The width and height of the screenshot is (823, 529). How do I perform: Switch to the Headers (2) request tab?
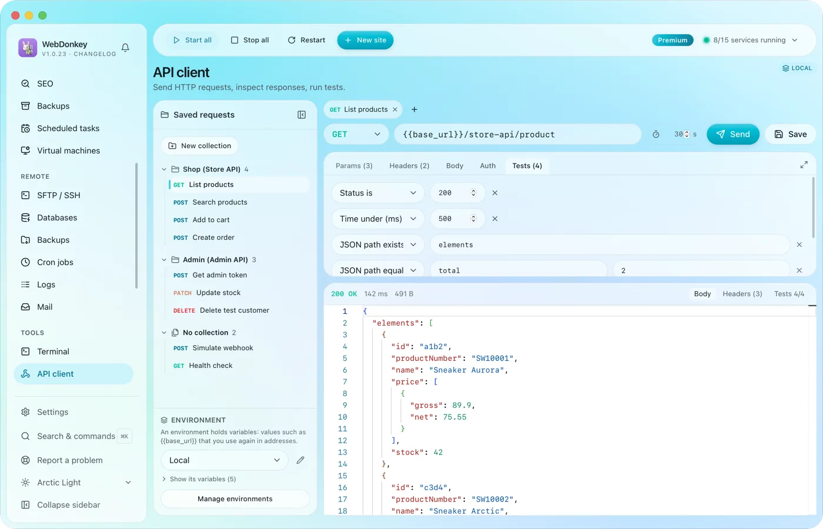pos(409,166)
